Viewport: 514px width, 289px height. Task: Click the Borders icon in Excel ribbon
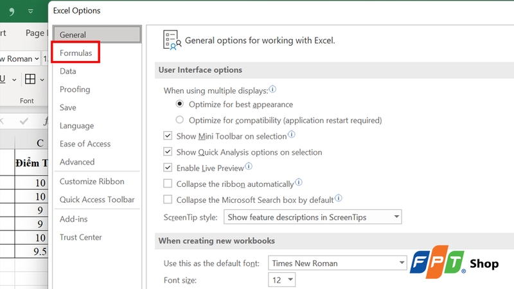coord(30,79)
